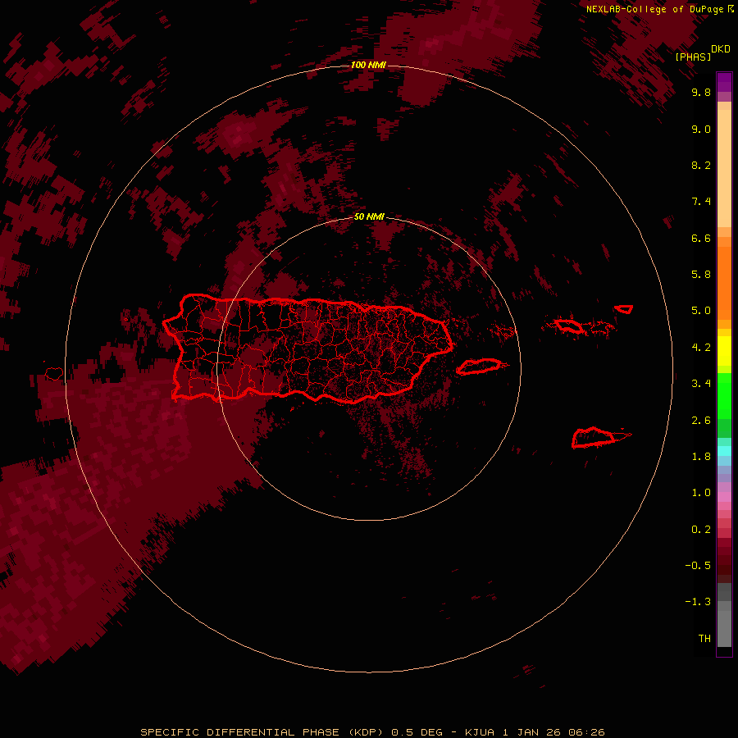Image resolution: width=738 pixels, height=738 pixels.
Task: Click the cyan segment of the color bar
Action: 724,451
